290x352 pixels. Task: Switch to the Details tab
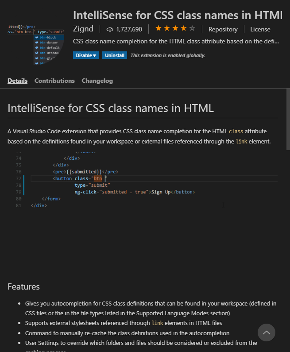(x=18, y=81)
